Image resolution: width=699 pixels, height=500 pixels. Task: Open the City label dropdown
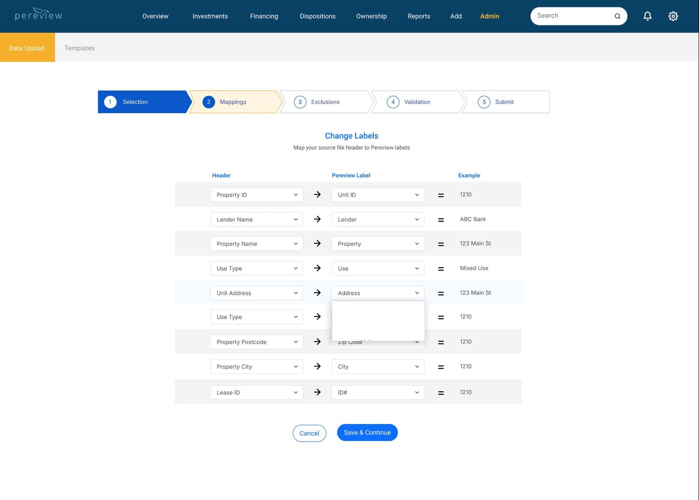(x=378, y=366)
